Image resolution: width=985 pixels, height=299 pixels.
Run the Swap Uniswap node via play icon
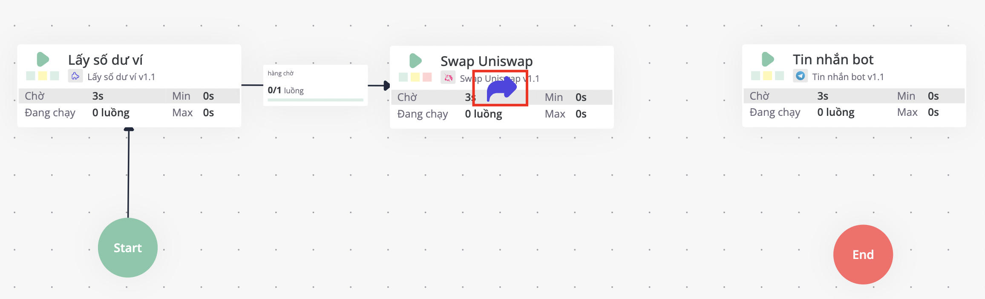click(415, 61)
